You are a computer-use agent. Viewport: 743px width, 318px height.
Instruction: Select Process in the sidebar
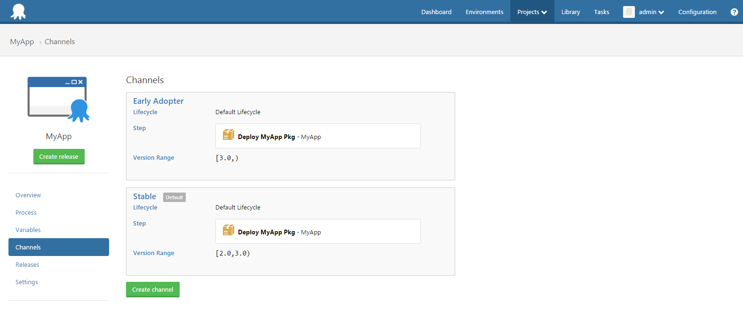click(x=26, y=212)
